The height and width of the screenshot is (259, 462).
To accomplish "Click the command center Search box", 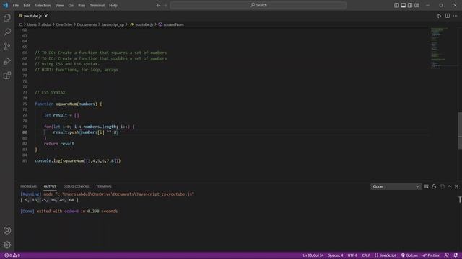I will point(258,5).
